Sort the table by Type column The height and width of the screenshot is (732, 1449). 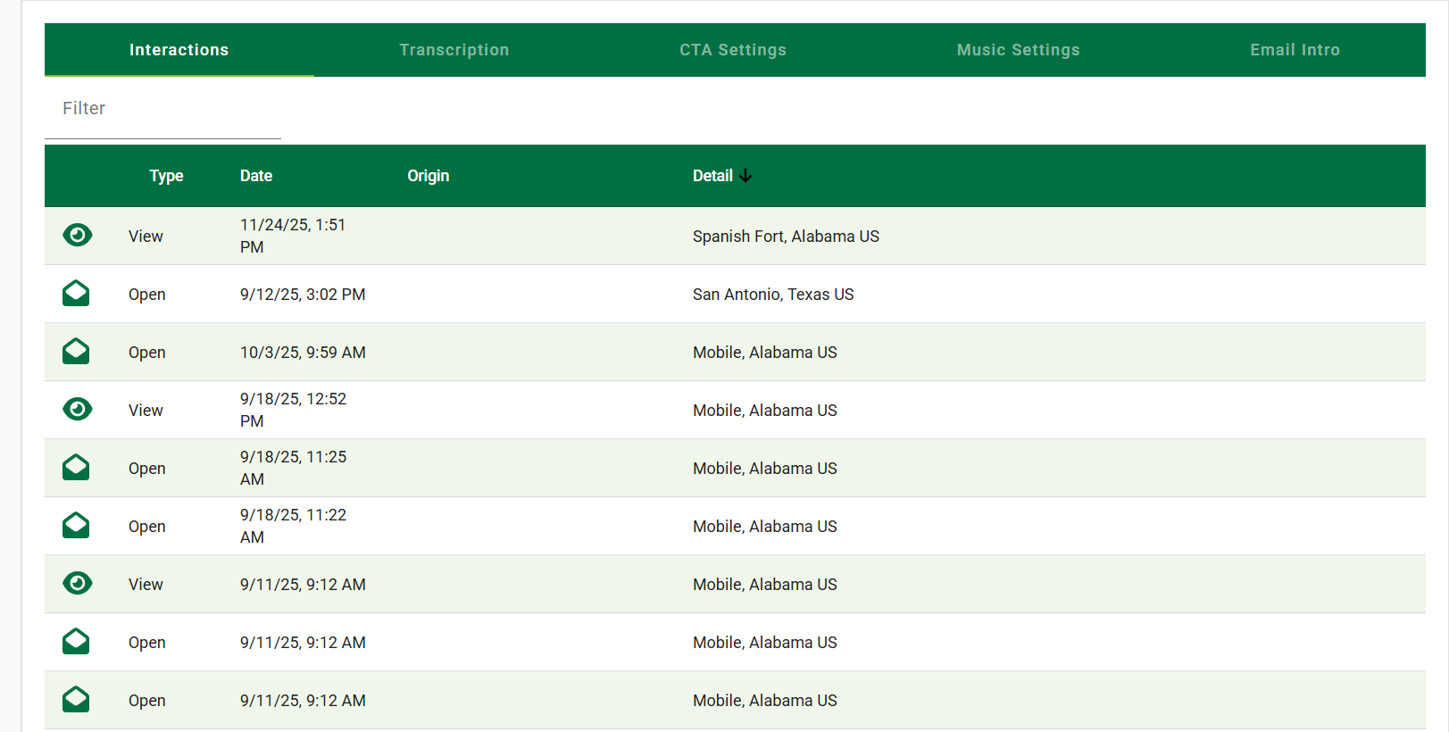166,176
